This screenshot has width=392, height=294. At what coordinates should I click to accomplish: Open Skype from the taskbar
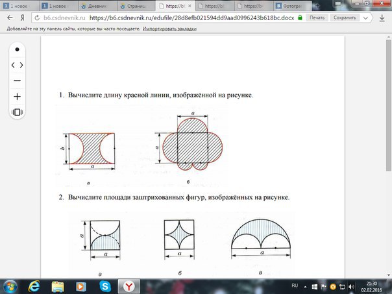coord(105,286)
